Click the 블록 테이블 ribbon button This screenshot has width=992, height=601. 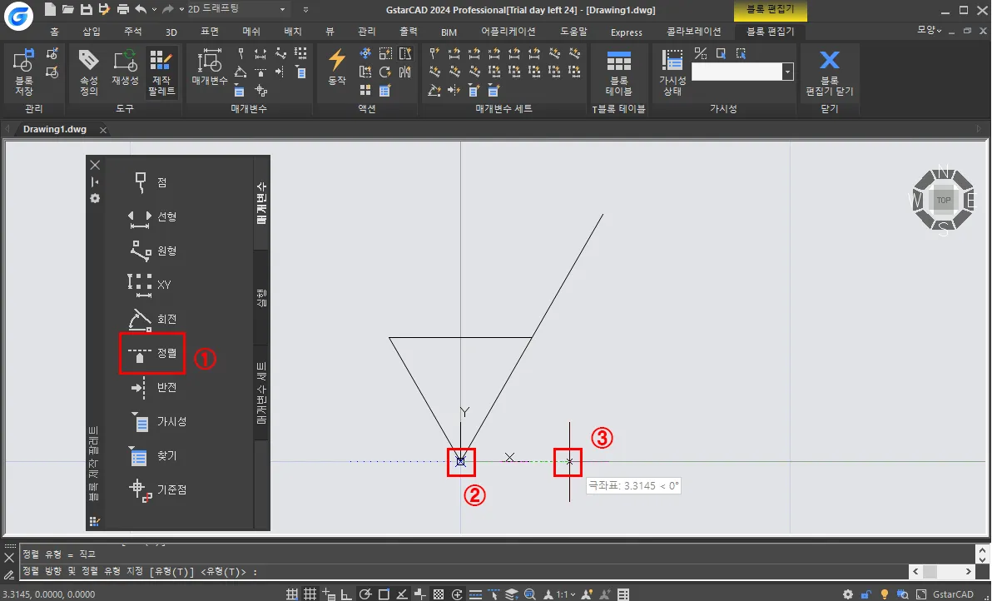[618, 72]
